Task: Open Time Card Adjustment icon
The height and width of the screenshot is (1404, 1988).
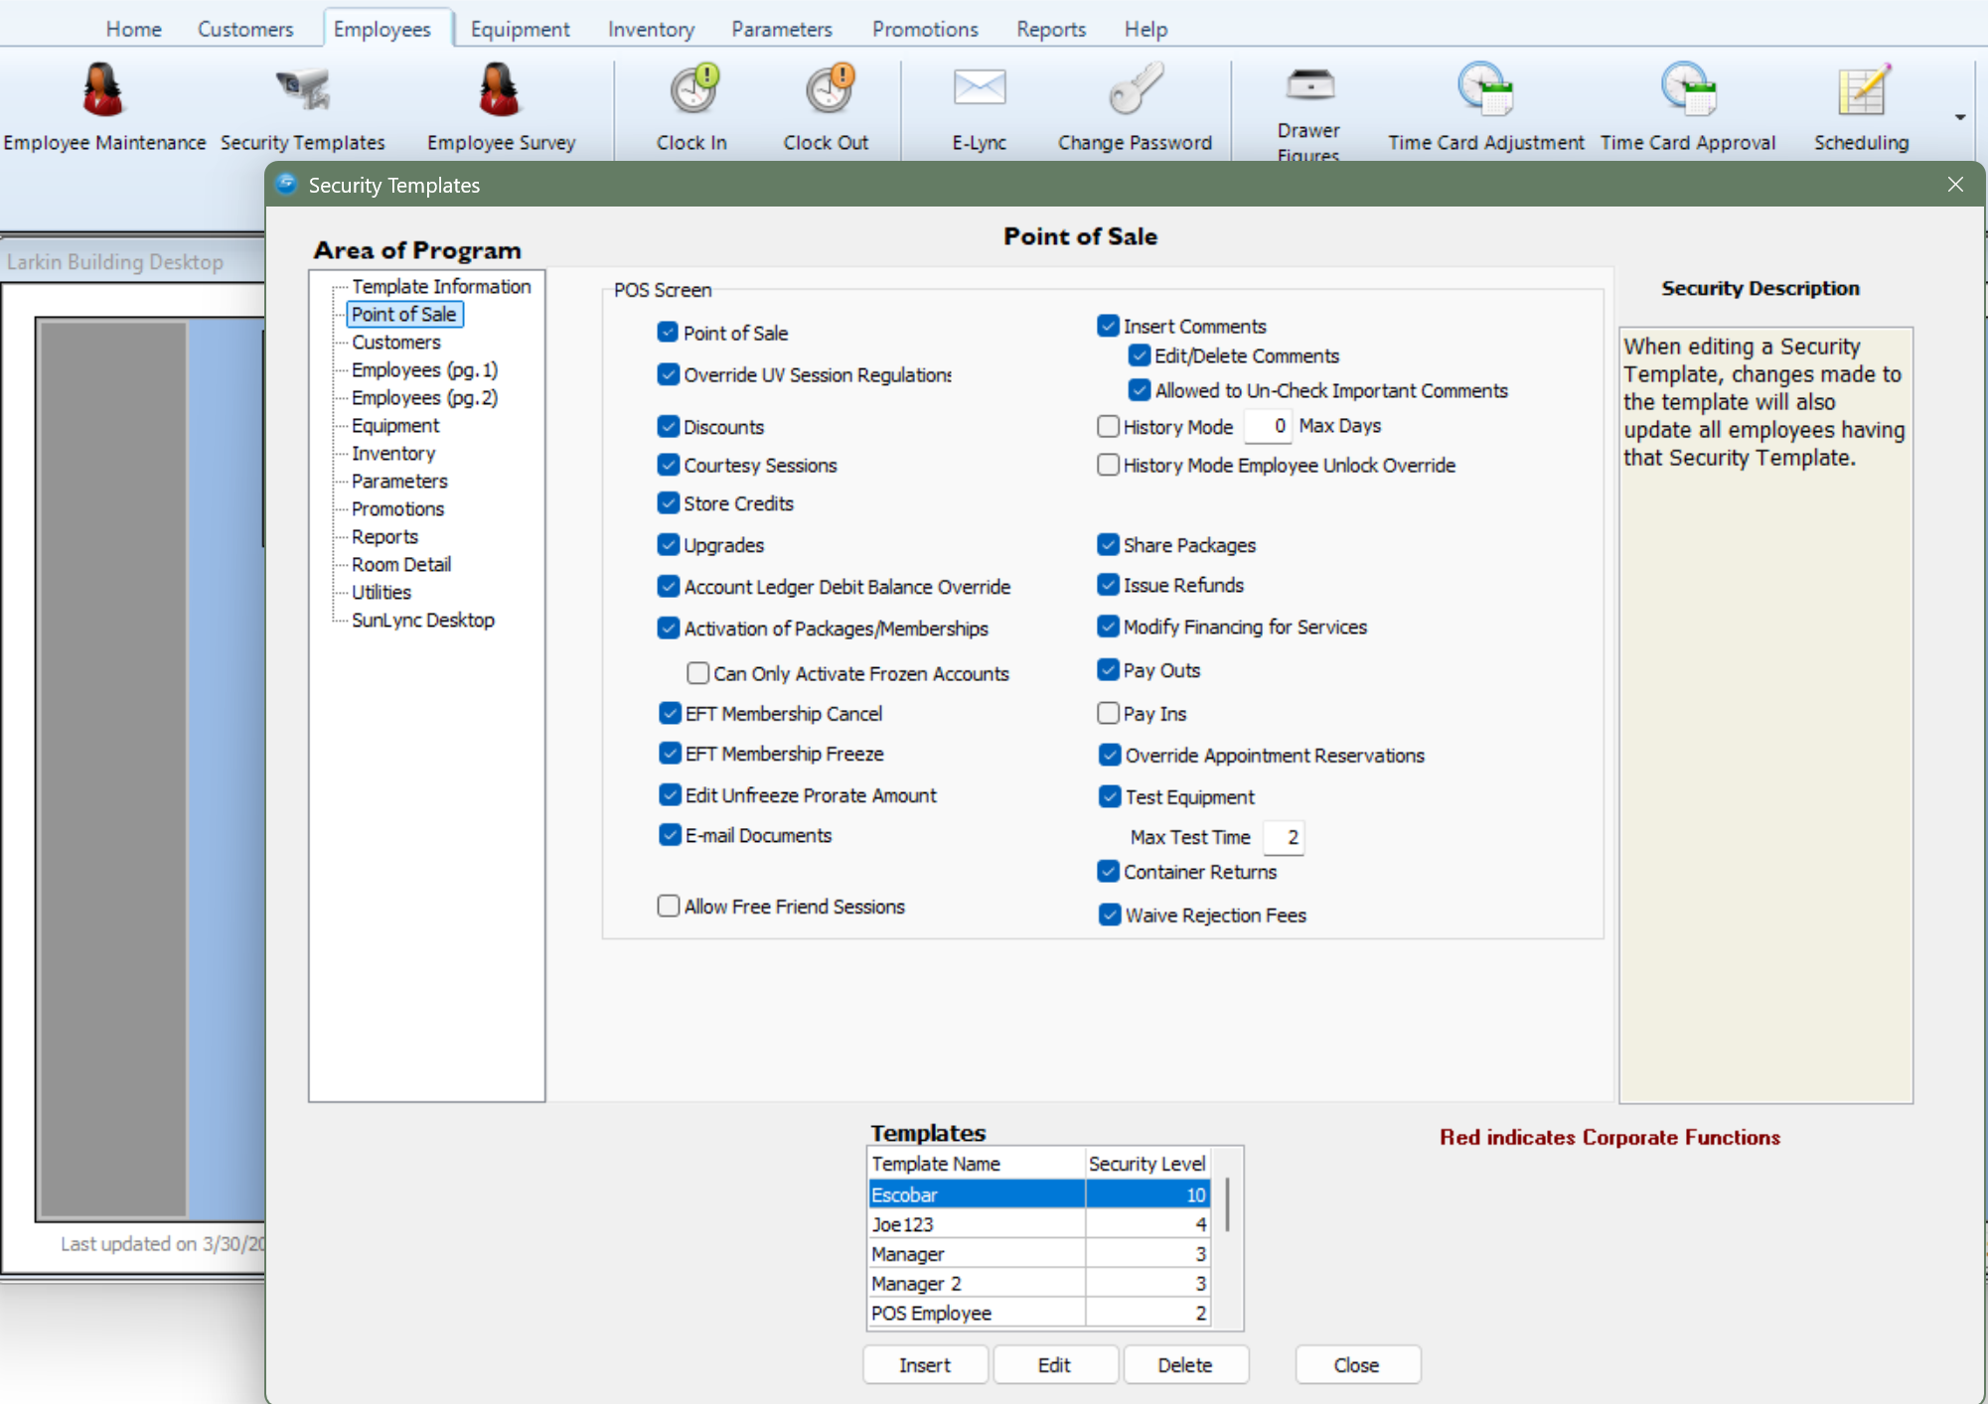Action: pos(1485,91)
